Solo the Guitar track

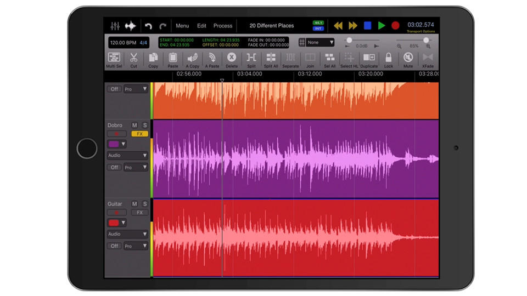point(145,204)
